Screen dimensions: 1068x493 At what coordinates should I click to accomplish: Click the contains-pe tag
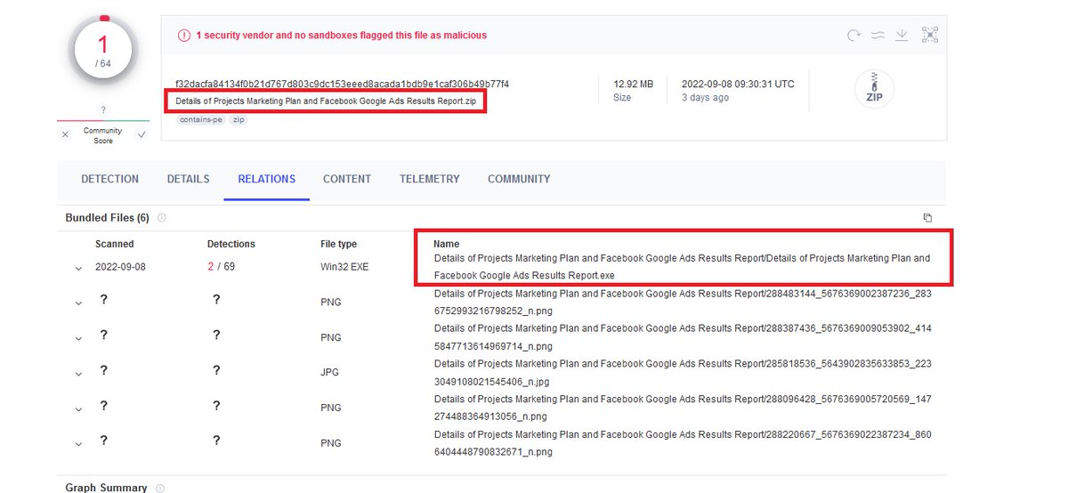point(200,119)
